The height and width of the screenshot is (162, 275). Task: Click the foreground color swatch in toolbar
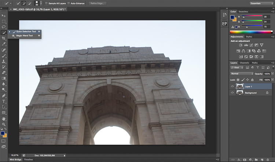click(3, 133)
